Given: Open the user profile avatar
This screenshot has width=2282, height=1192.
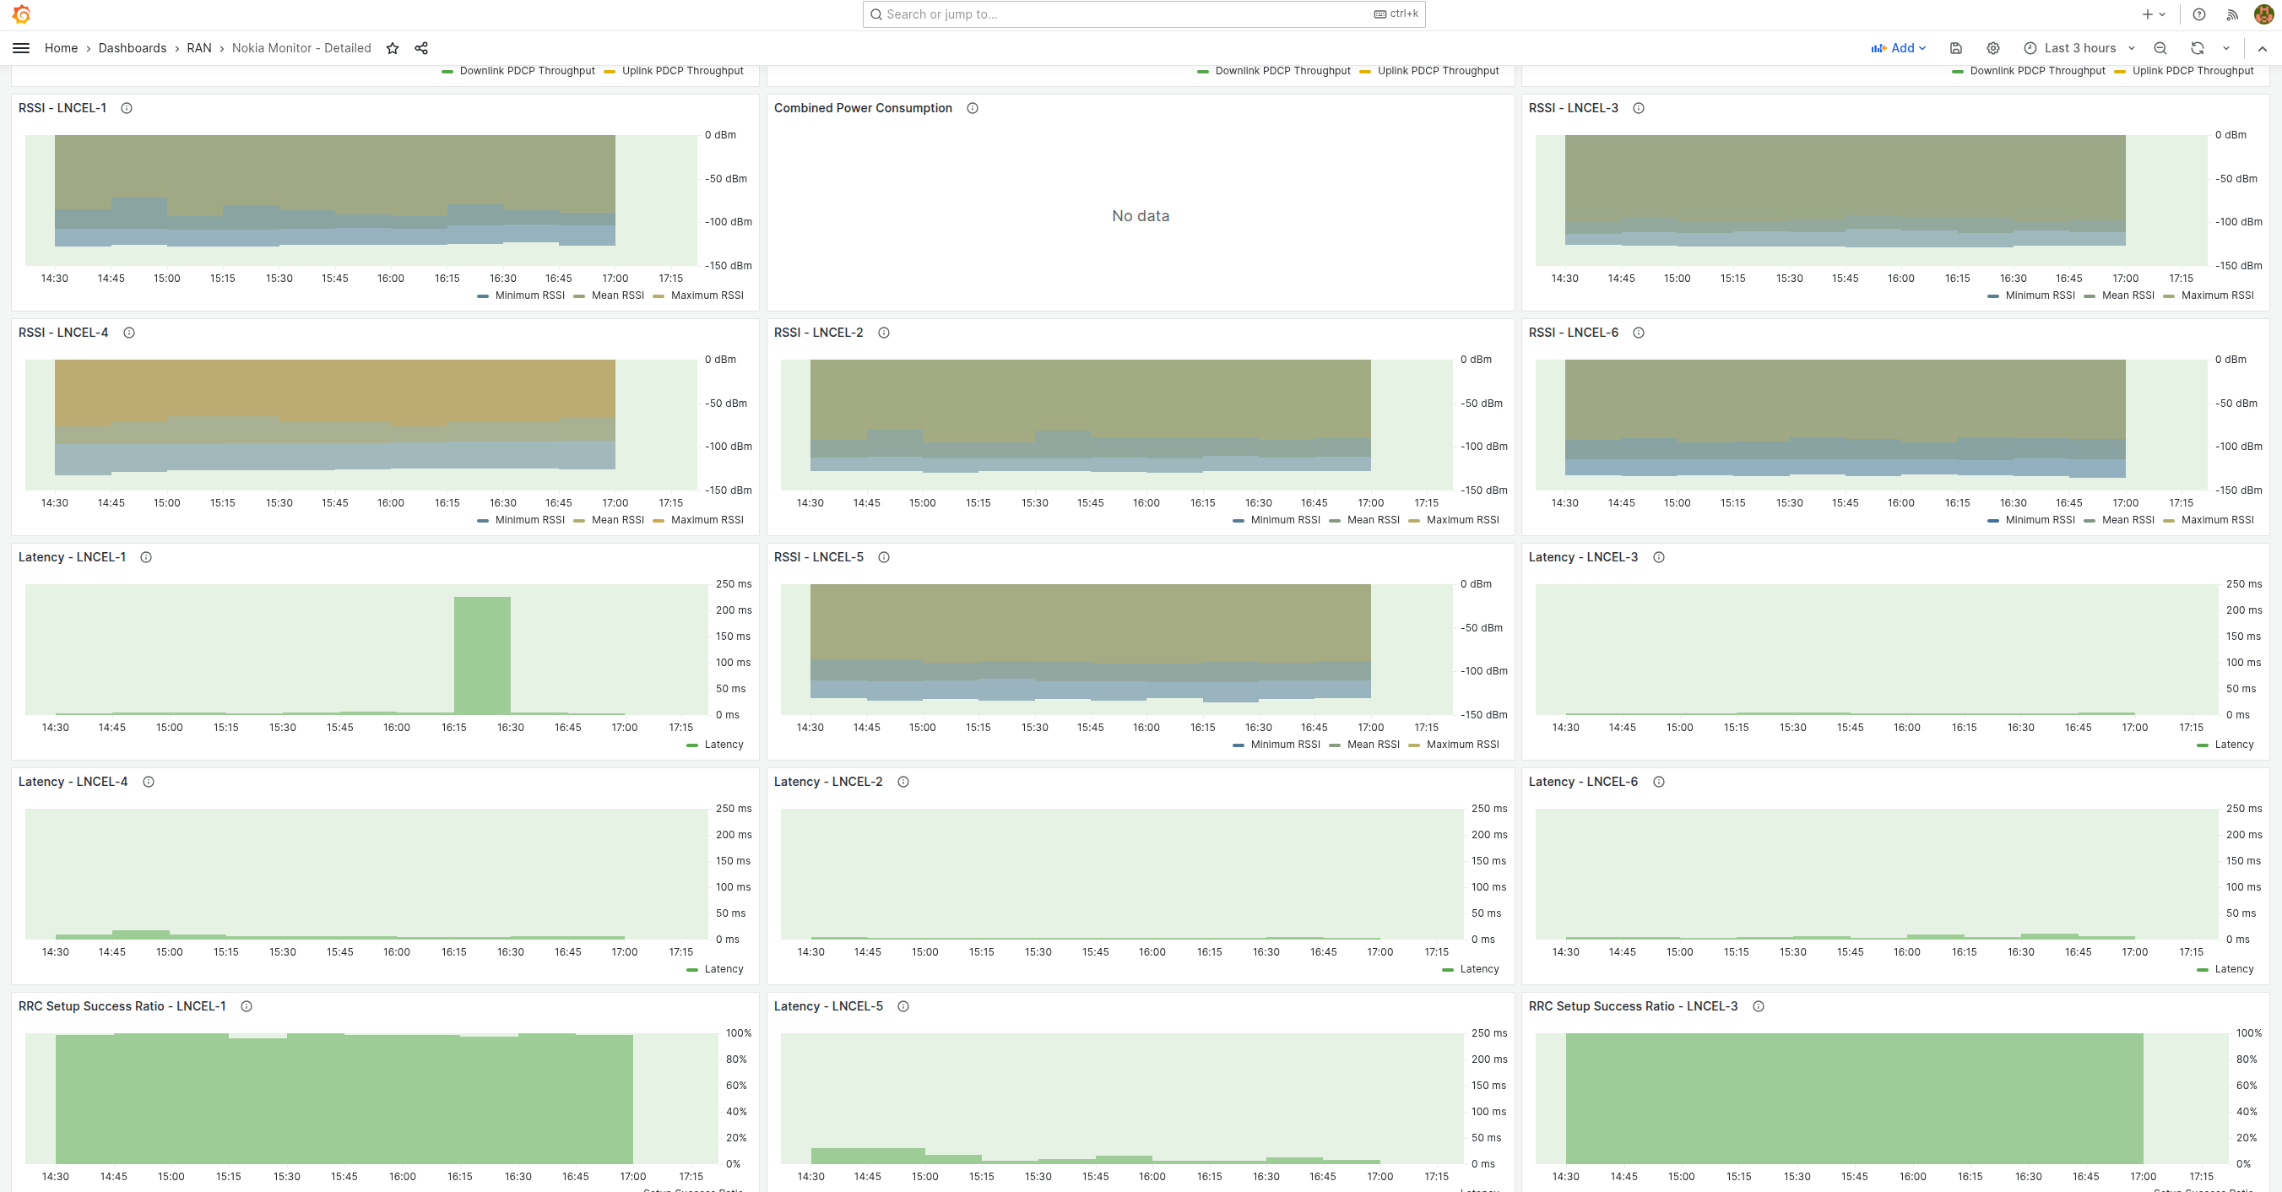Looking at the screenshot, I should click(x=2264, y=14).
